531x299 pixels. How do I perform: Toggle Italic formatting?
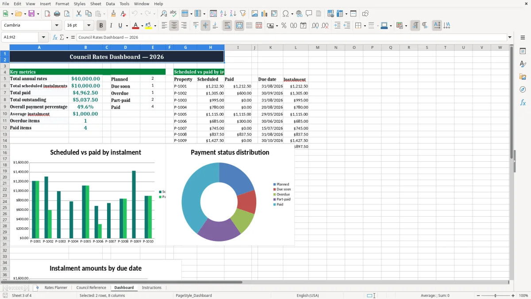coord(111,26)
